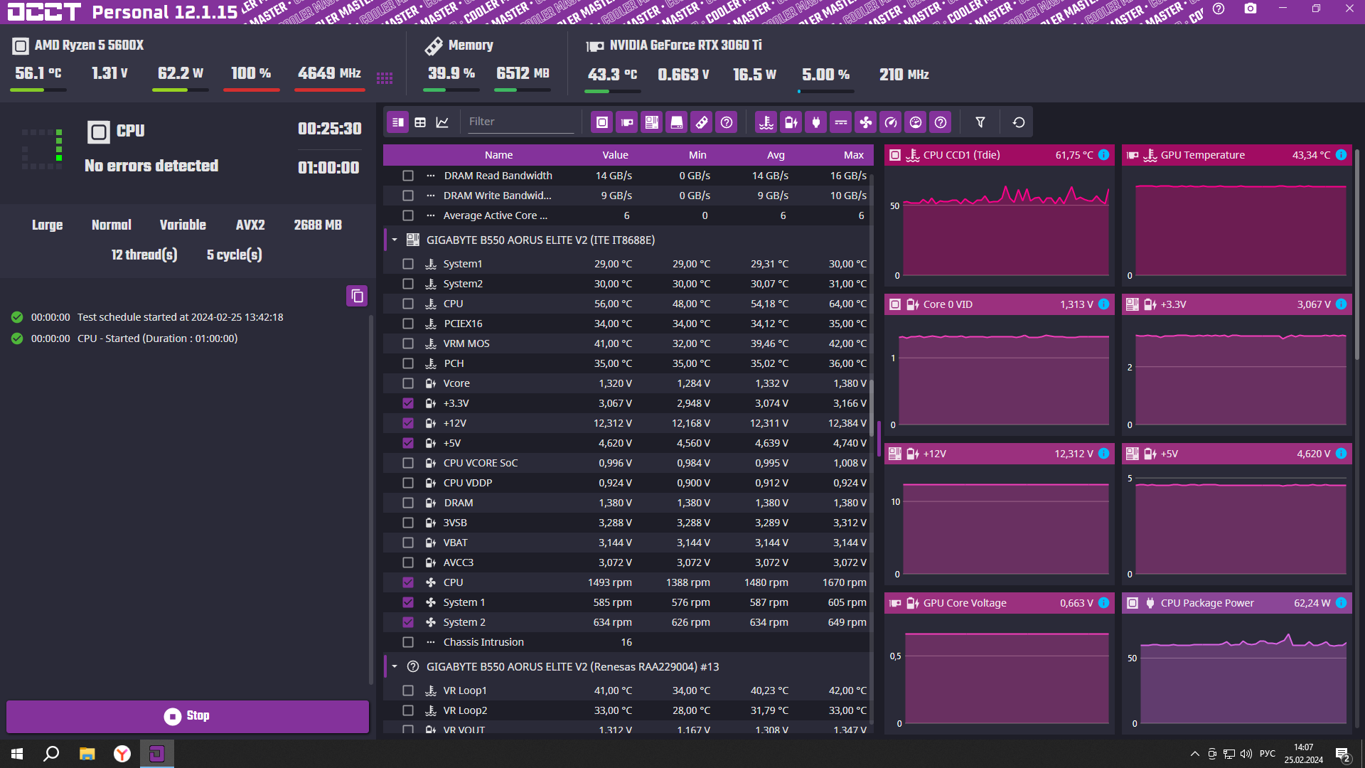Viewport: 1365px width, 768px height.
Task: Open help from title bar question mark
Action: 1219,9
